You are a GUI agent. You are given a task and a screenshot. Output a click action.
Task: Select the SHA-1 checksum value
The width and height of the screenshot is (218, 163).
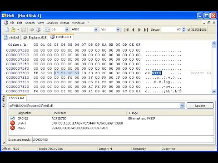click(x=87, y=123)
